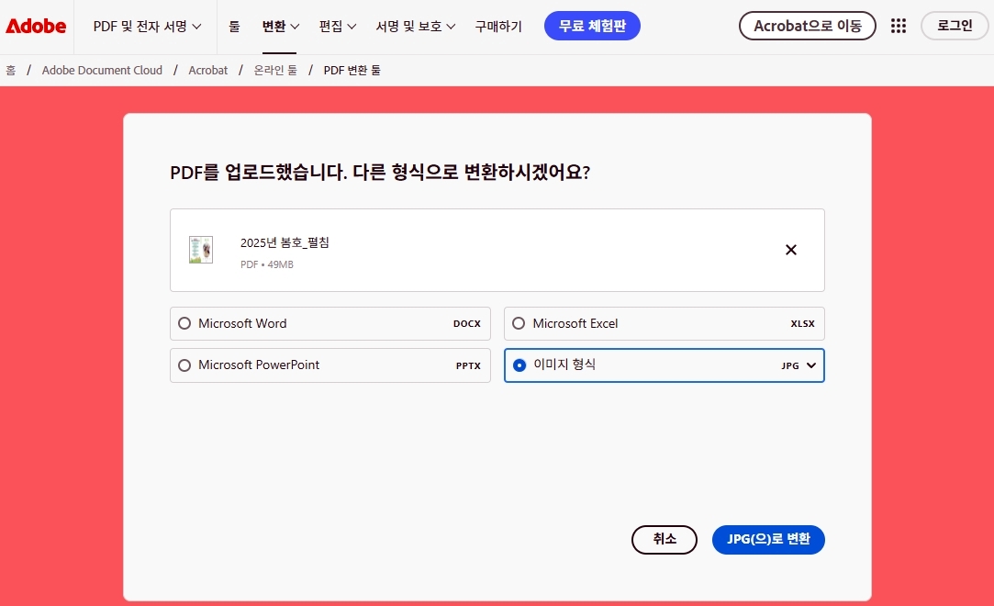The image size is (994, 606).
Task: Select Microsoft Word radio button
Action: (x=184, y=323)
